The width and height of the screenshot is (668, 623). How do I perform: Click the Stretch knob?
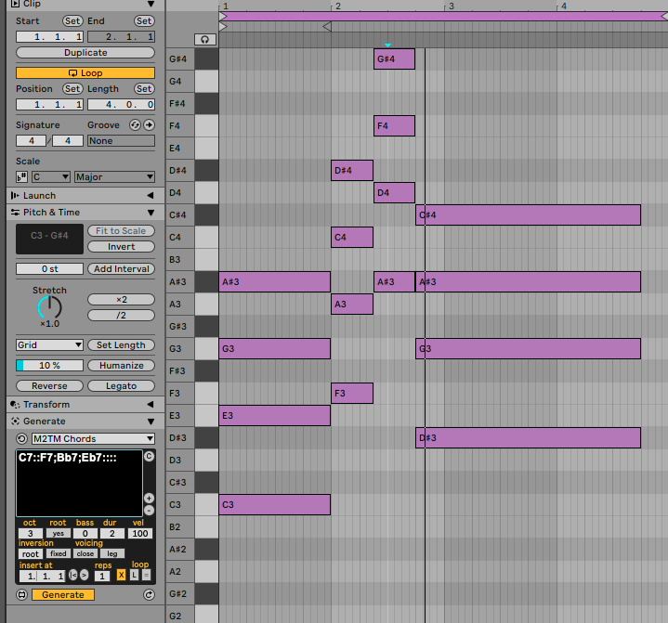(49, 307)
